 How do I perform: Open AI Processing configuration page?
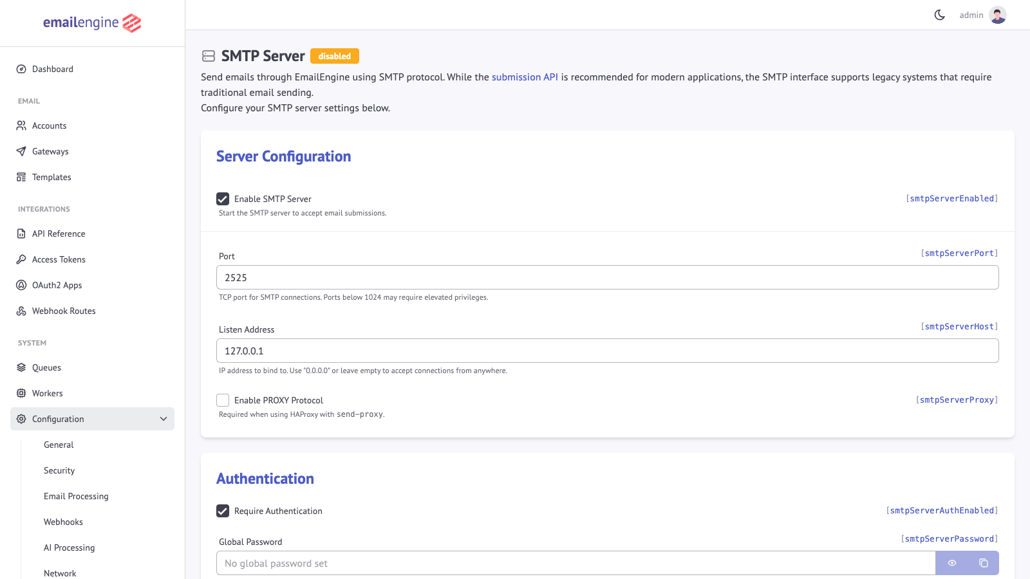(x=69, y=547)
